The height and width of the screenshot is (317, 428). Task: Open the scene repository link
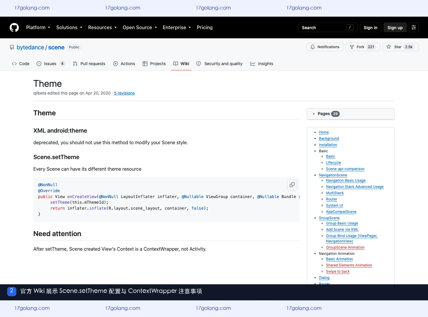click(56, 47)
